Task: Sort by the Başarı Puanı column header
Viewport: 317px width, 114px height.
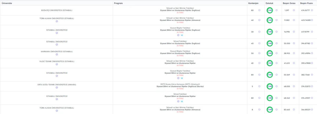Action: 306,3
